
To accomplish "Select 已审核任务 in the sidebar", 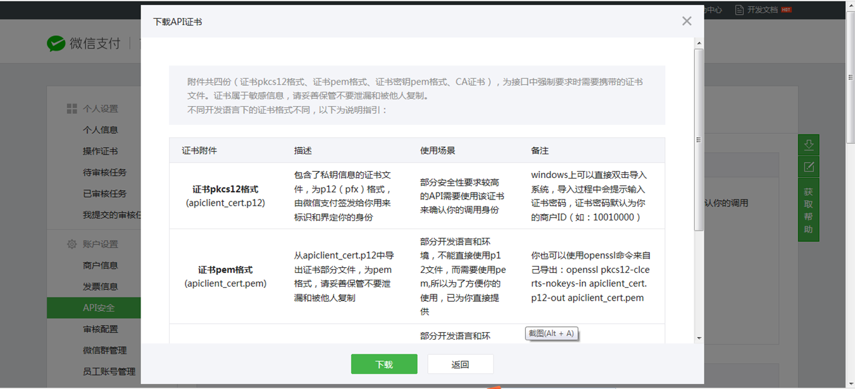I will tap(105, 194).
